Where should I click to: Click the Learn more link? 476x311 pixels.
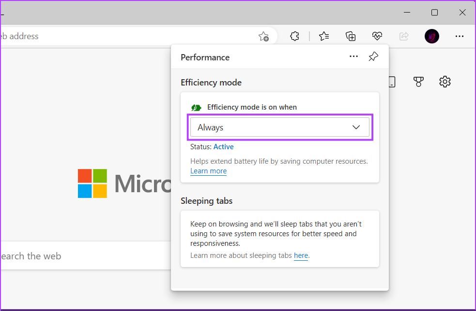pyautogui.click(x=208, y=171)
